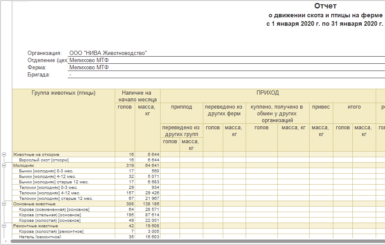The height and width of the screenshot is (245, 385).
Task: Click the mass value 560
Action: [x=155, y=171]
